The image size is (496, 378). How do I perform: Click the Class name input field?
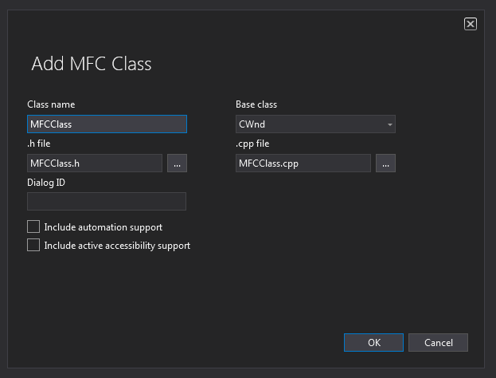coord(107,124)
